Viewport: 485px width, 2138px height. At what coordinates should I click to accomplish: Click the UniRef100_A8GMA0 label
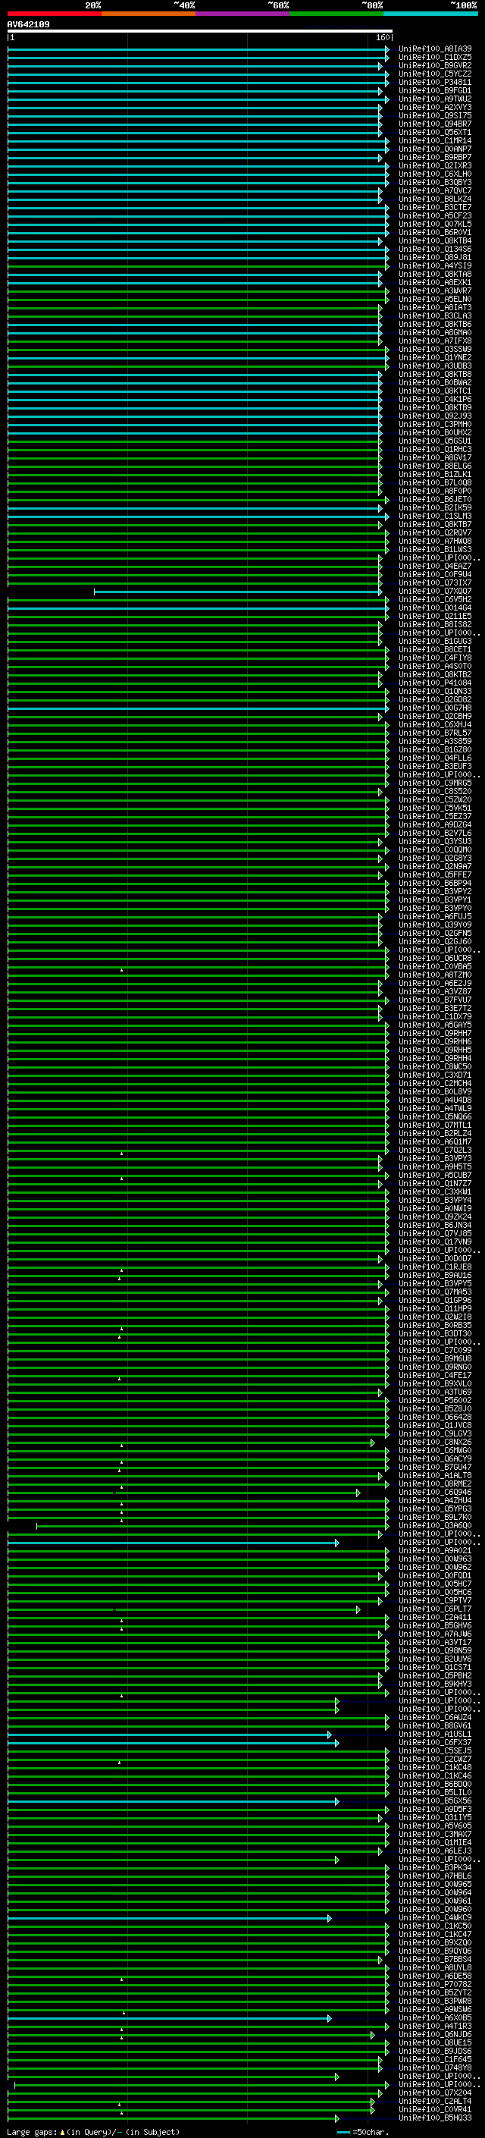click(x=435, y=332)
